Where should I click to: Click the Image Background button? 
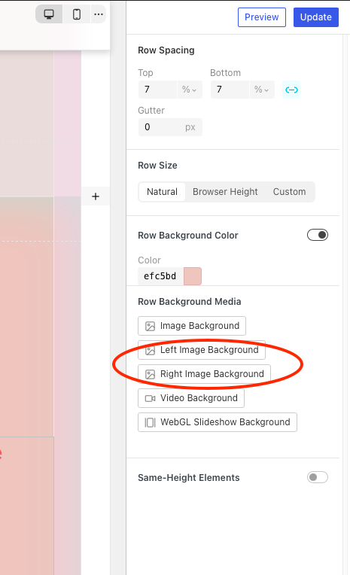[x=192, y=326]
